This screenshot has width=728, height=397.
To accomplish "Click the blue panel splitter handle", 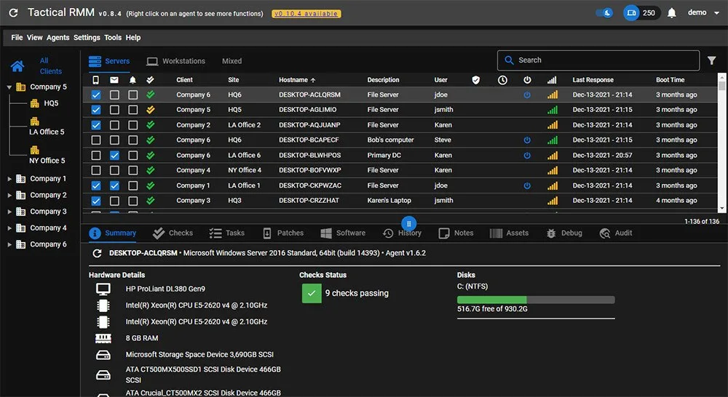I will tap(409, 224).
